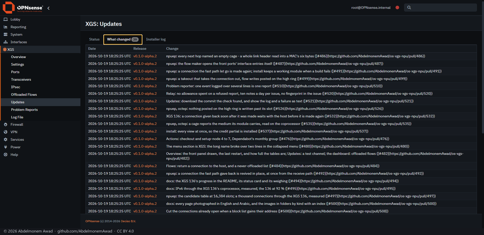484x235 pixels.
Task: Click the Power plug icon
Action: pyautogui.click(x=6, y=147)
